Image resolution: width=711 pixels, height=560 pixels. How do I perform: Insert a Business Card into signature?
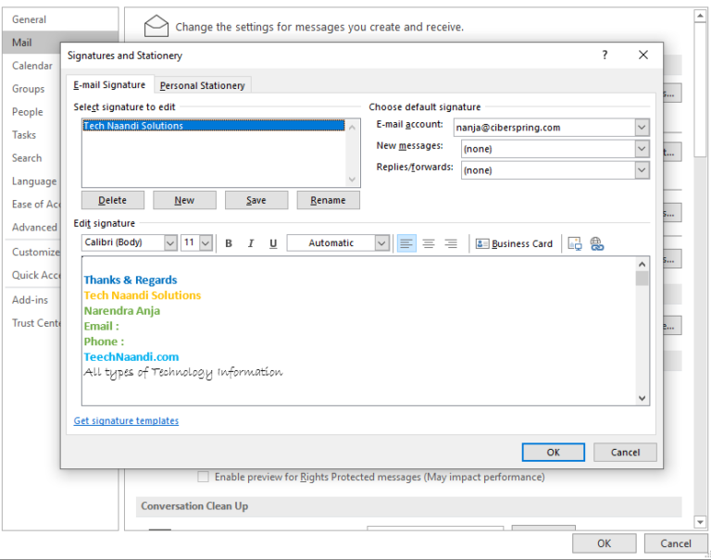point(514,243)
